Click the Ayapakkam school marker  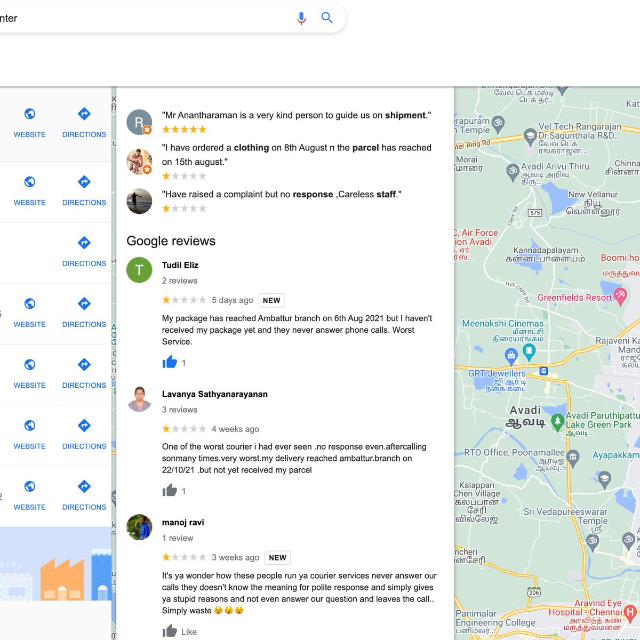[604, 478]
